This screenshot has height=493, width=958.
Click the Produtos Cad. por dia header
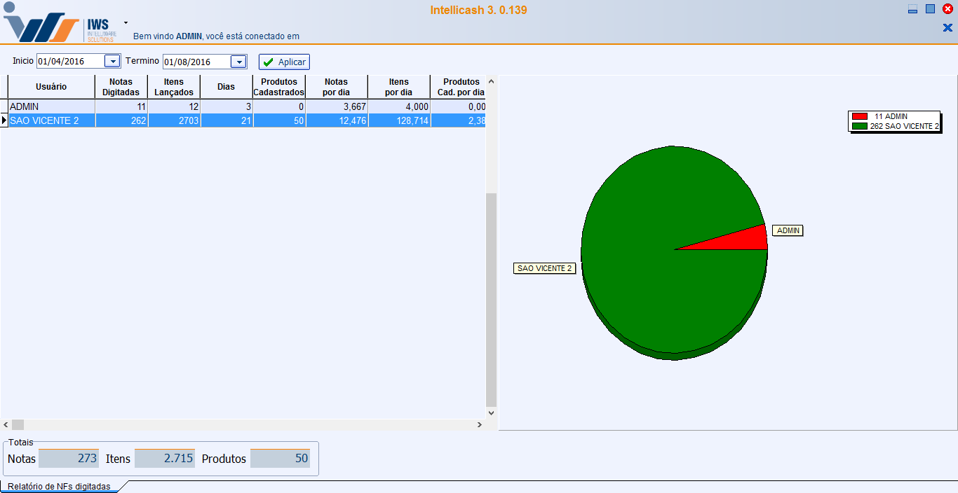(x=458, y=87)
